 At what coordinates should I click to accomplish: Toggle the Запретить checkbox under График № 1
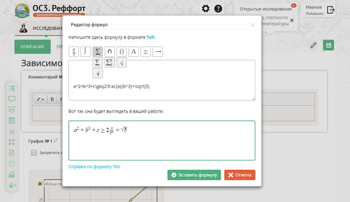pyautogui.click(x=34, y=153)
